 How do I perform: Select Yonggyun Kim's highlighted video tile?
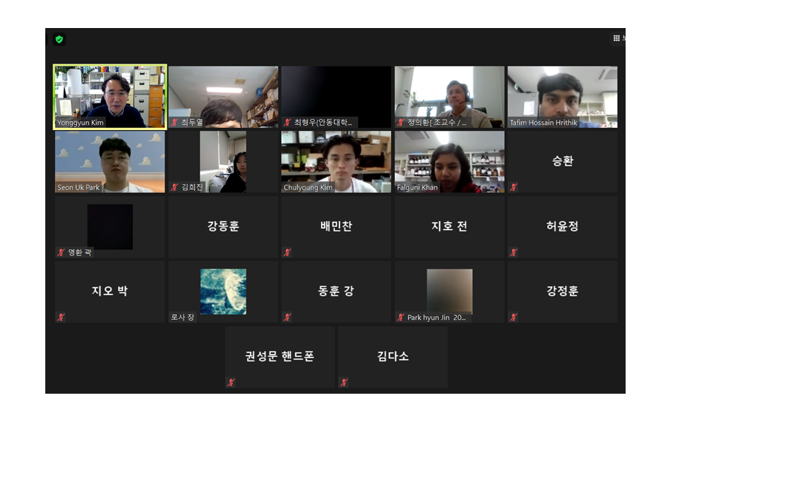(110, 96)
